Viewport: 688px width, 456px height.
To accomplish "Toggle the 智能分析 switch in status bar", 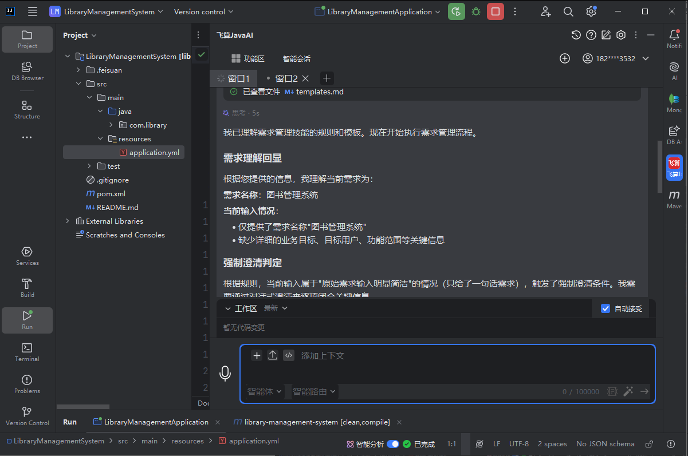I will pos(393,444).
